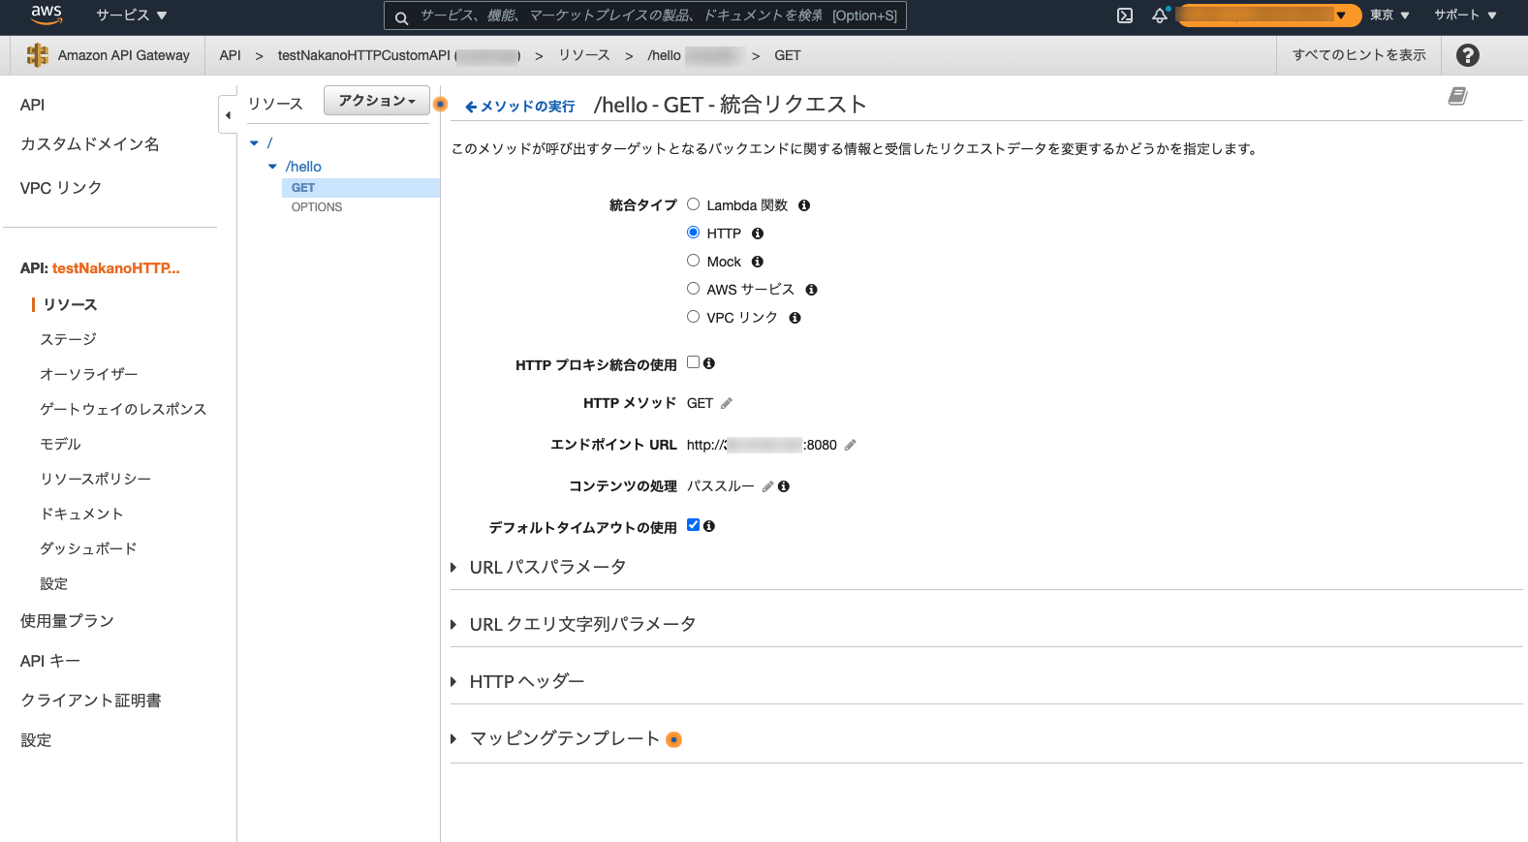
Task: Open the アクション dropdown button
Action: (x=377, y=101)
